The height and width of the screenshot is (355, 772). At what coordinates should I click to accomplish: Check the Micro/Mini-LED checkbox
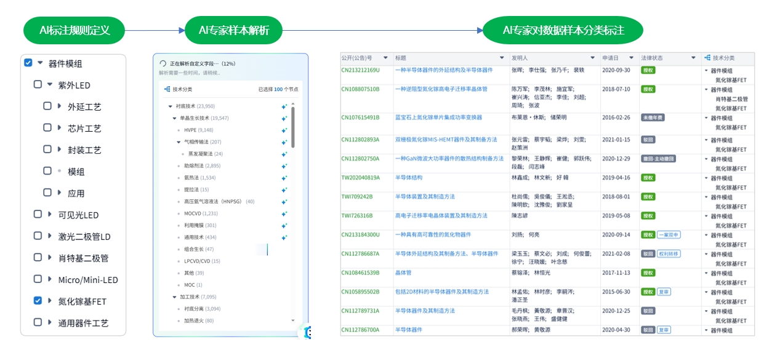coord(38,279)
